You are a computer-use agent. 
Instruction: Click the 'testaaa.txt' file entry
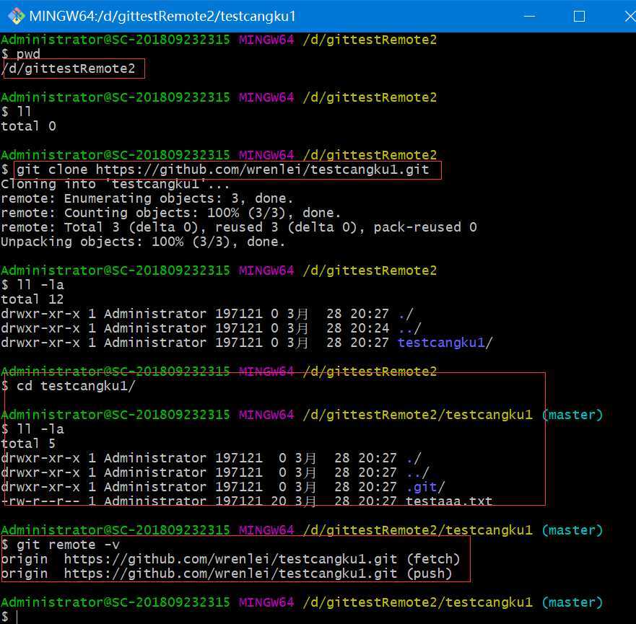point(449,501)
